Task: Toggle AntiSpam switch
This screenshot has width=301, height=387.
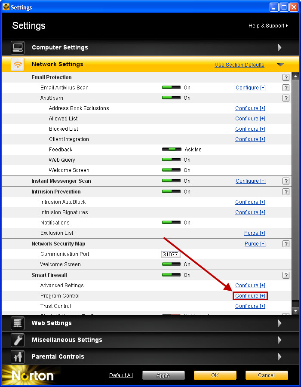Action: pyautogui.click(x=171, y=98)
